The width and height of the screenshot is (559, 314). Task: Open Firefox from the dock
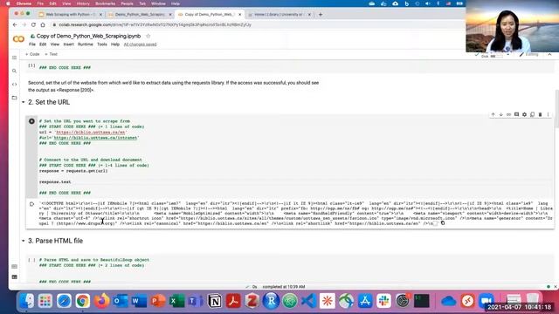coord(101,301)
